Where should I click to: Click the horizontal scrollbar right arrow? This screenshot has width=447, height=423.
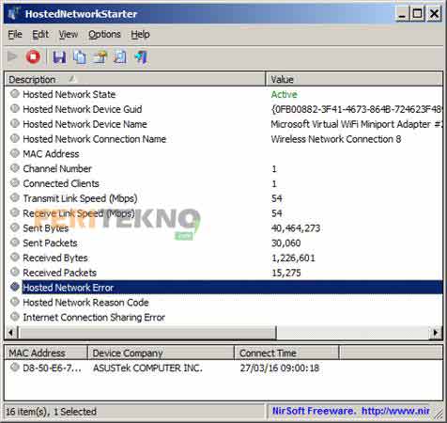(x=436, y=333)
